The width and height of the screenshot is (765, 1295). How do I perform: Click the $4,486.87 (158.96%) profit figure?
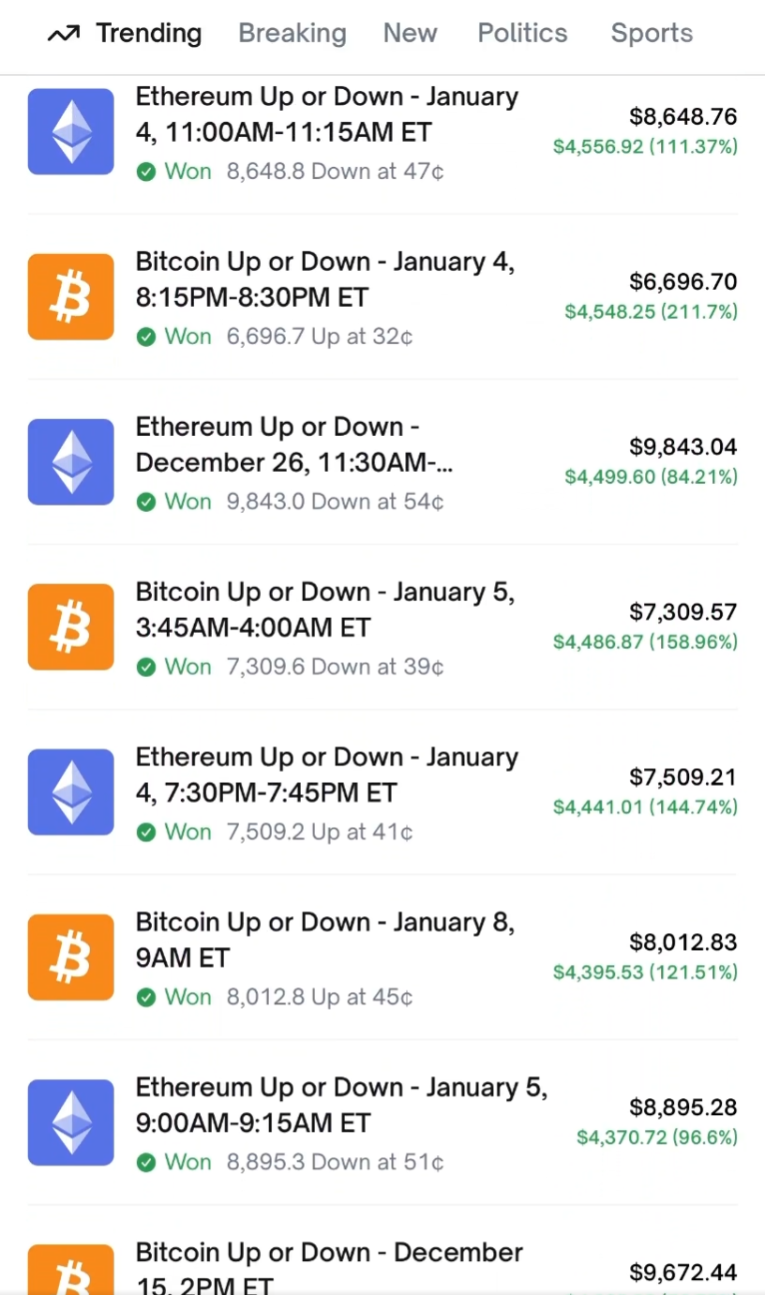pos(645,642)
